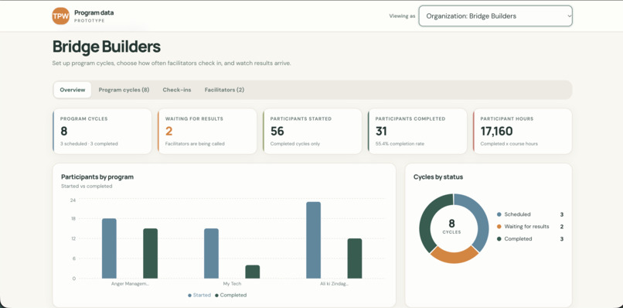
Task: Click the Program data title text
Action: [94, 12]
